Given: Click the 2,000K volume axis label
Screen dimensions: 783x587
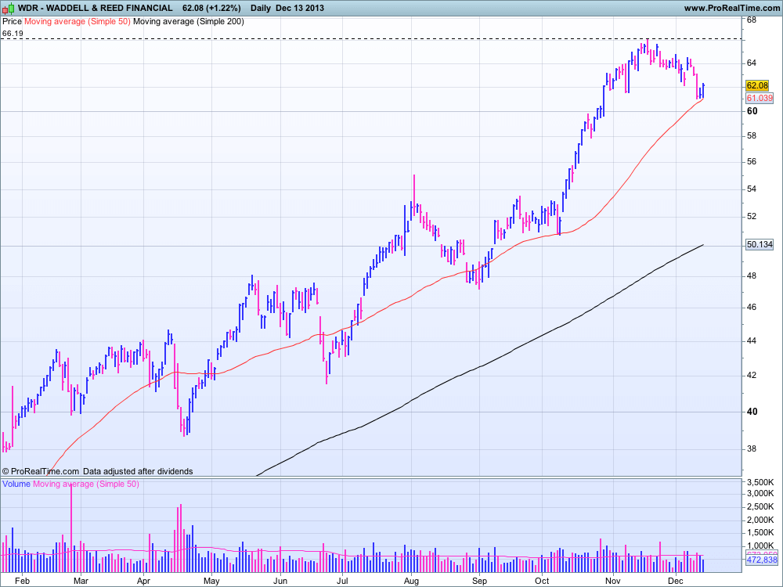Looking at the screenshot, I should [760, 520].
